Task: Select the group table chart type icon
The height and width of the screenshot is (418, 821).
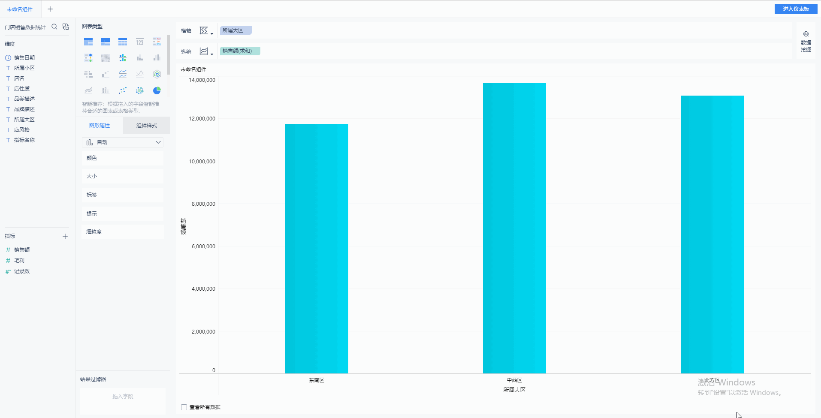Action: 88,42
